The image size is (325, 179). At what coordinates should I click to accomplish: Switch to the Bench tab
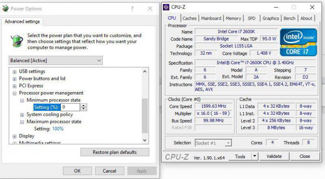click(x=289, y=18)
